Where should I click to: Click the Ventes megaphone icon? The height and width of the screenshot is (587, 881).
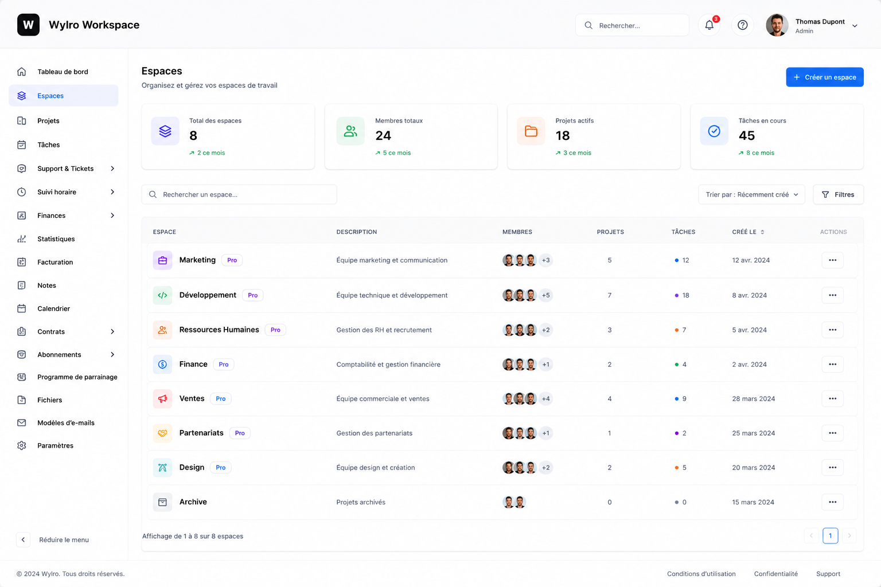click(162, 398)
